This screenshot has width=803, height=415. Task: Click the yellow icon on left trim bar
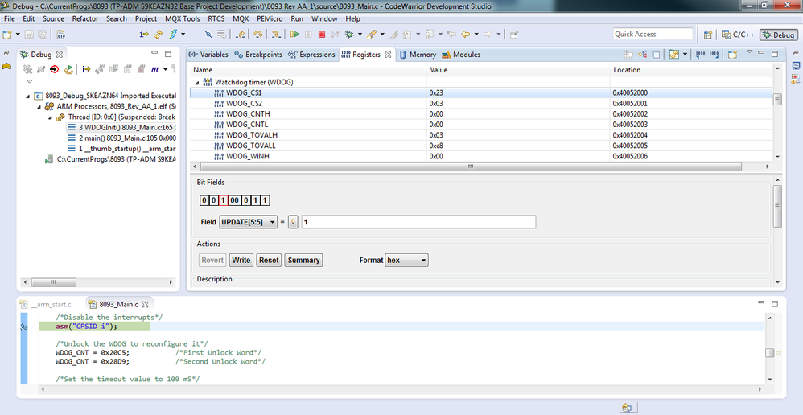6,66
